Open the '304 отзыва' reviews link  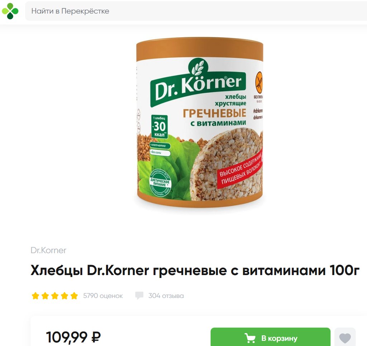click(x=166, y=296)
